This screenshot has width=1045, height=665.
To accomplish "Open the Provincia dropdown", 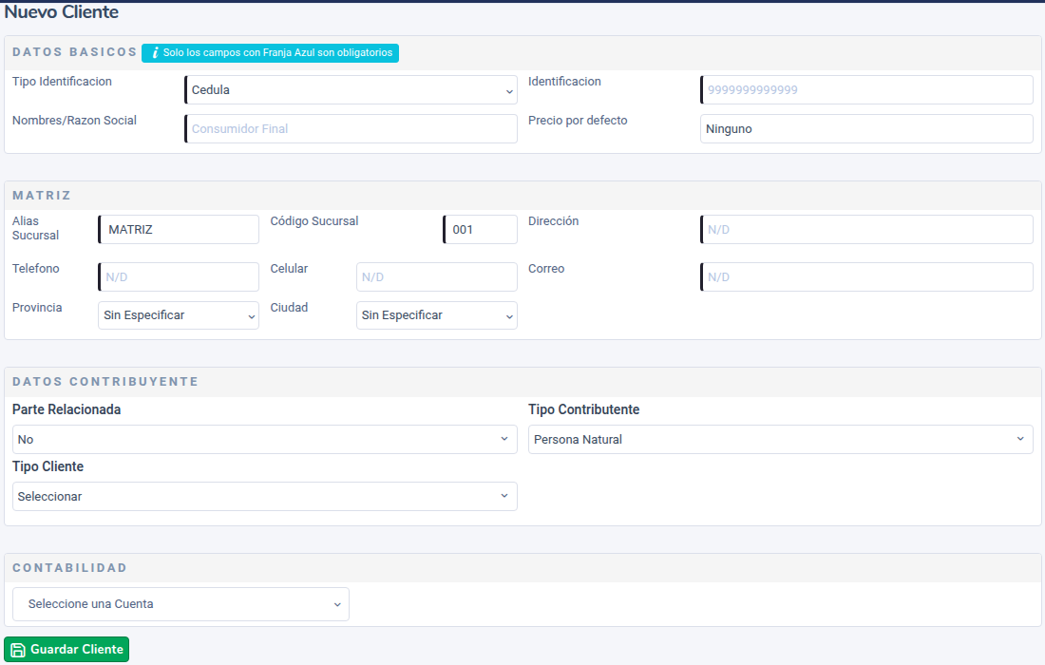I will pos(178,315).
